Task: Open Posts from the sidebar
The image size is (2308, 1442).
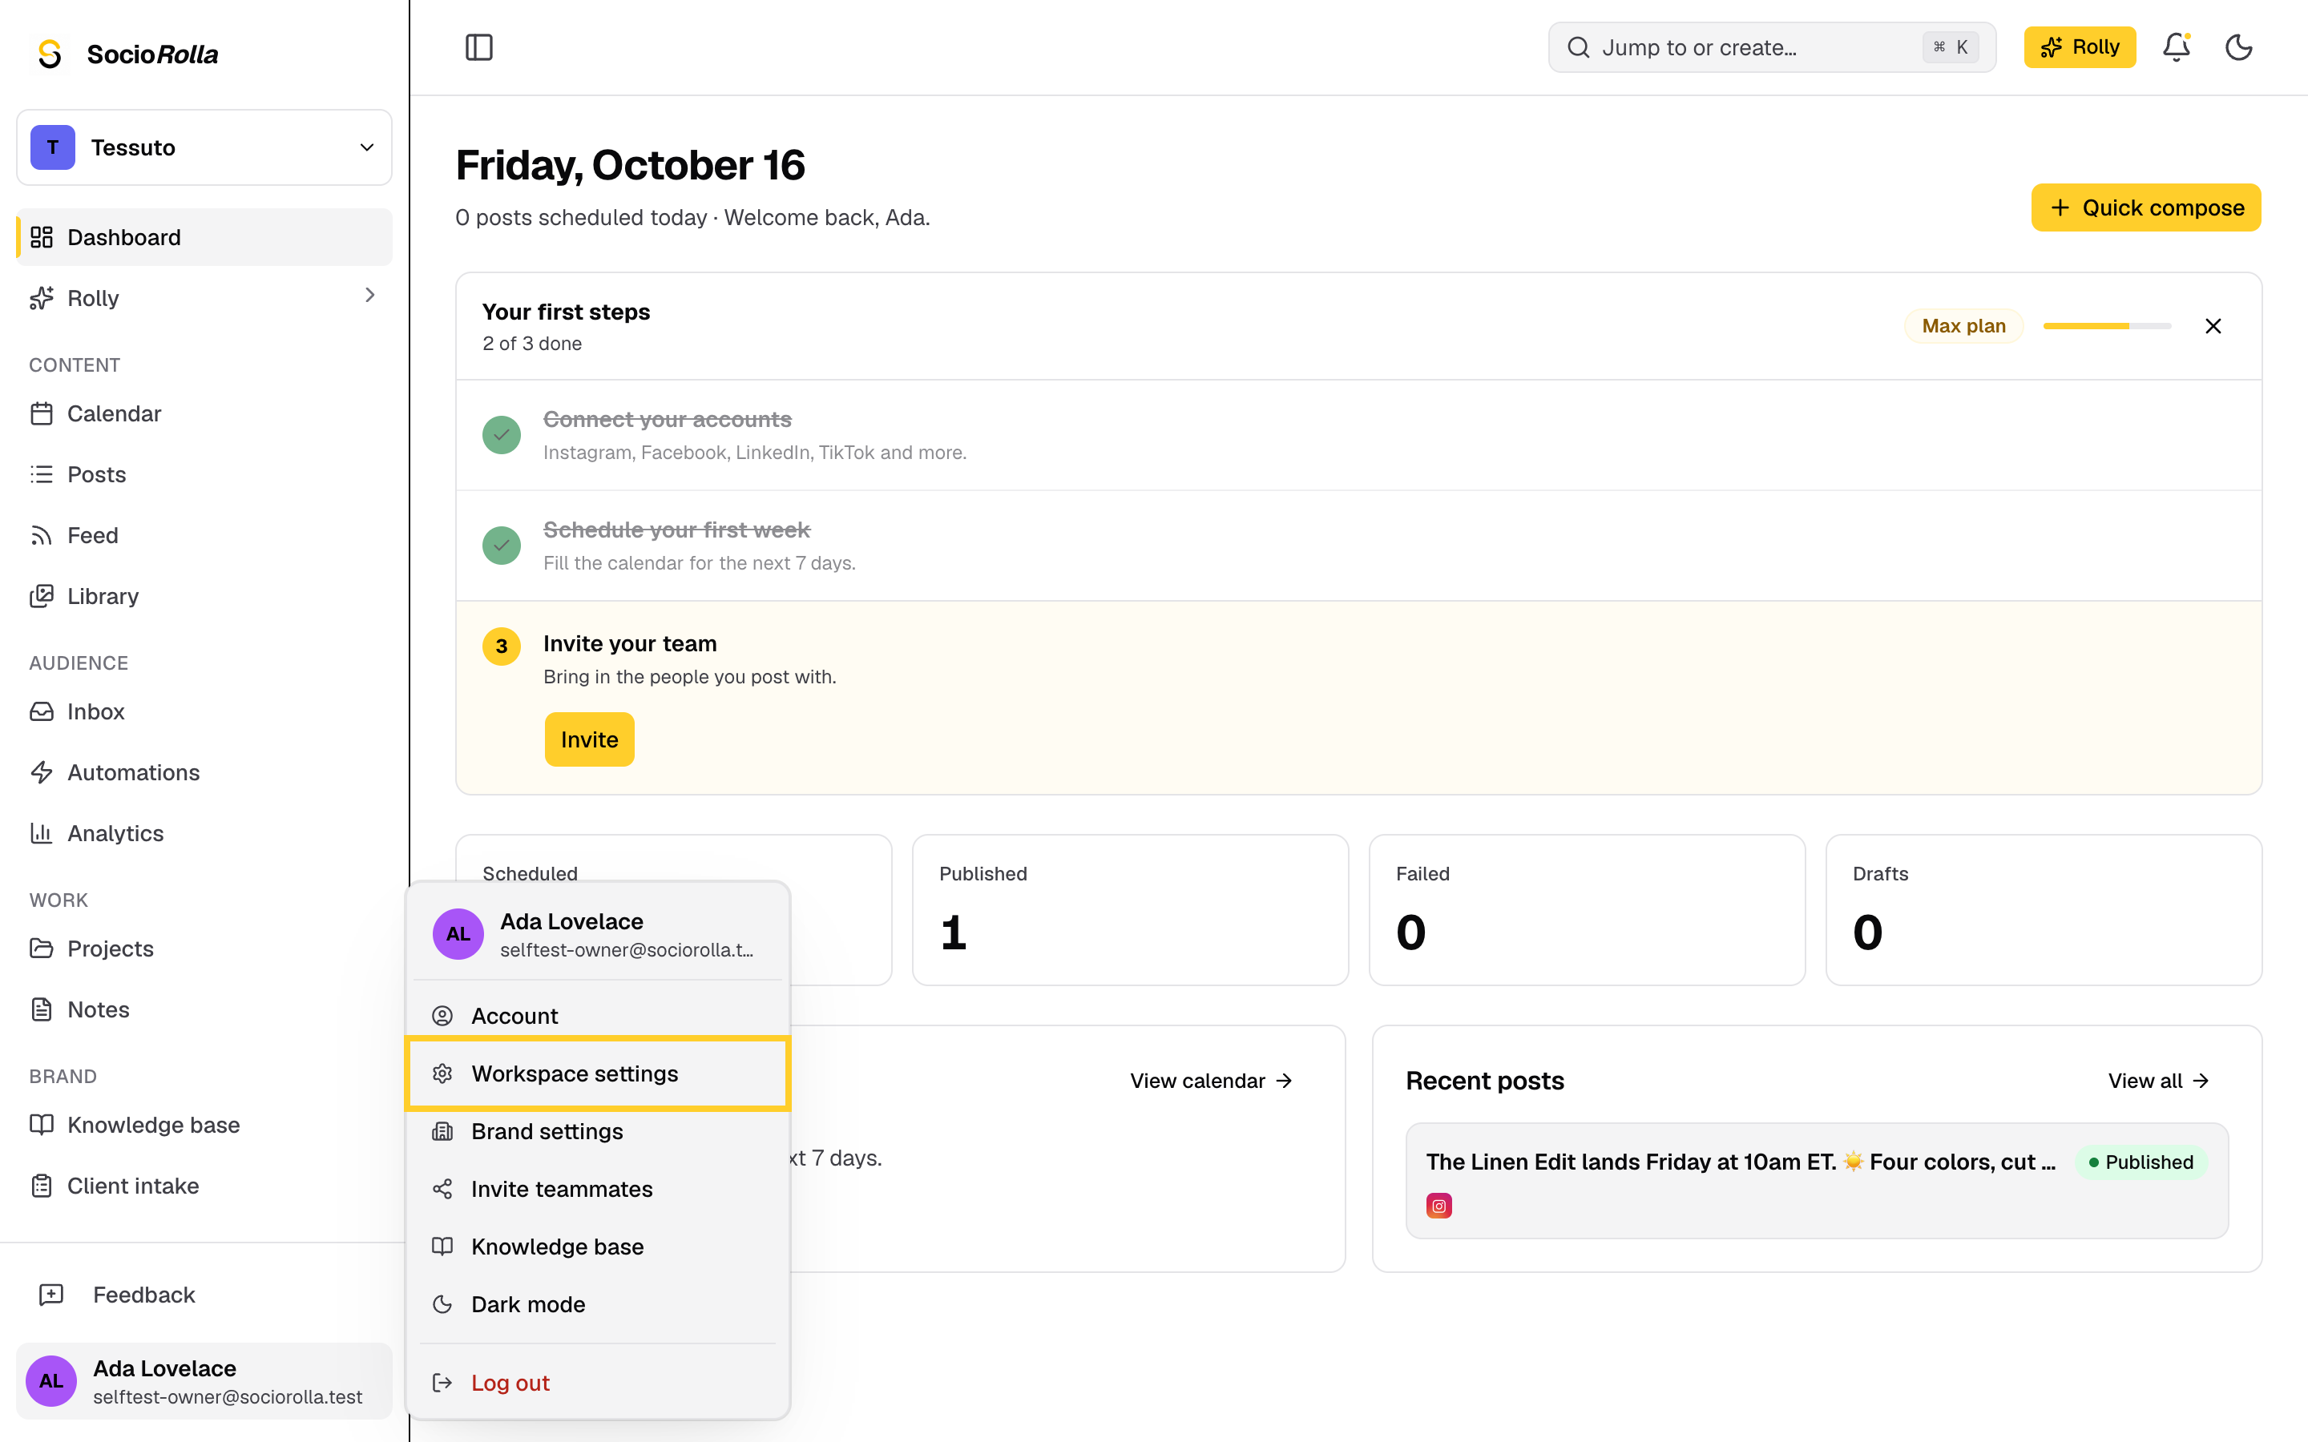Action: point(204,474)
